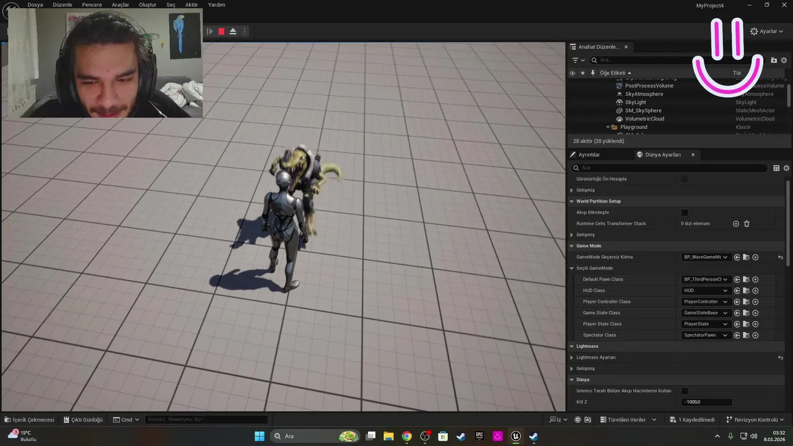The image size is (793, 446).
Task: Collapse the Dünya section
Action: pyautogui.click(x=571, y=380)
